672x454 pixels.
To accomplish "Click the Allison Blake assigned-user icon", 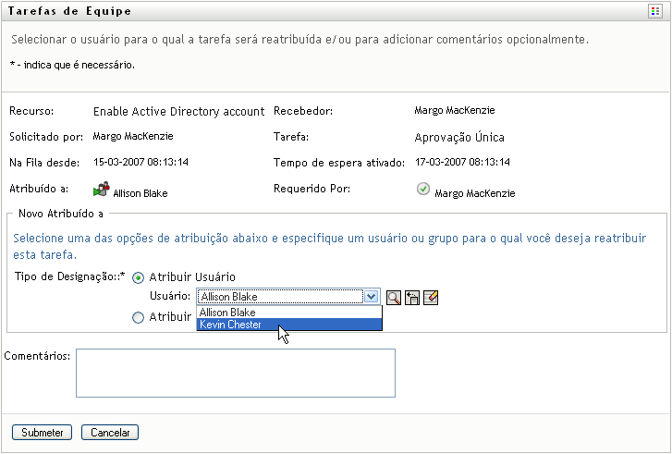I will (x=102, y=191).
